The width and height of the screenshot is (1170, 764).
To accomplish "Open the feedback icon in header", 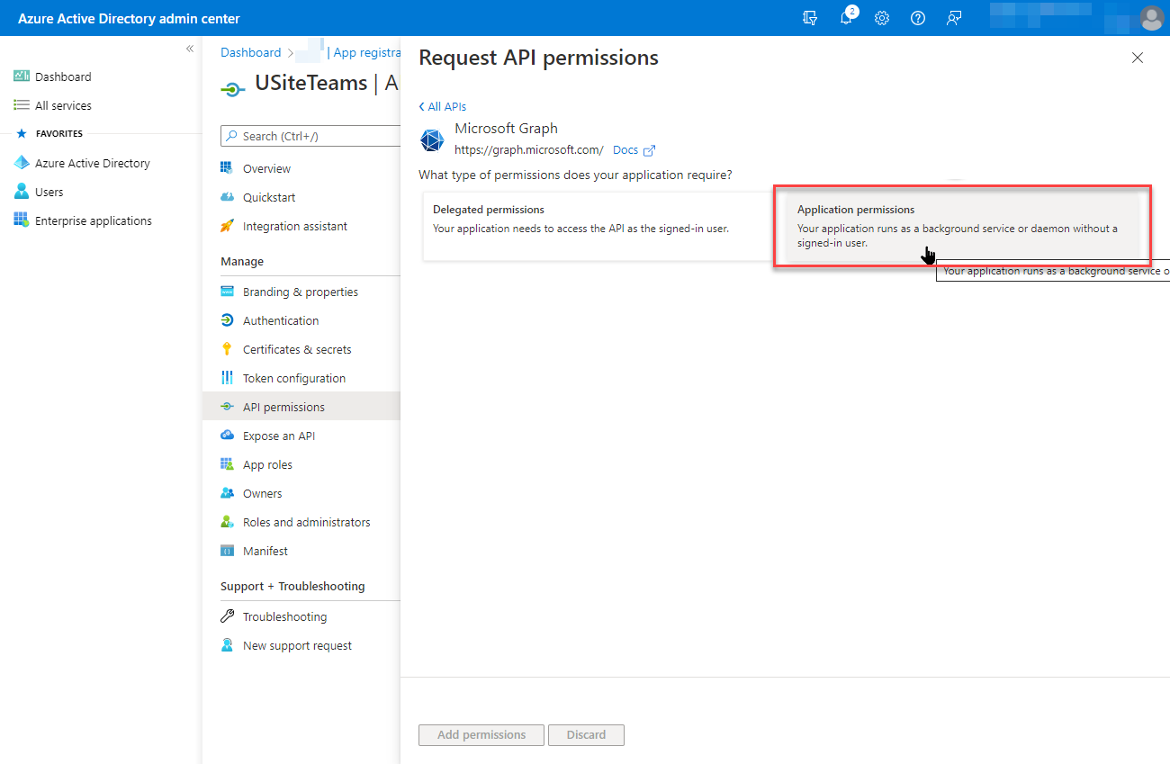I will tap(954, 18).
